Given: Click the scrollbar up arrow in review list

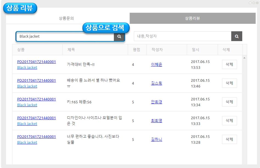Looking at the screenshot, I should point(244,58).
